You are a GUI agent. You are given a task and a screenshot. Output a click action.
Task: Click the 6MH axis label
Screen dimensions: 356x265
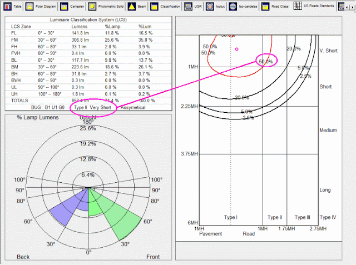tap(193, 223)
